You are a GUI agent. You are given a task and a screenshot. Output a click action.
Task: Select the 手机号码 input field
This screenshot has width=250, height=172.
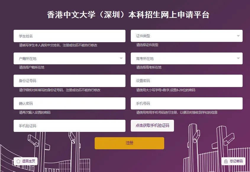[187, 104]
